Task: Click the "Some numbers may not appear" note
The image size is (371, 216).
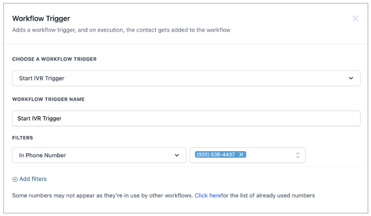Action: pos(99,196)
